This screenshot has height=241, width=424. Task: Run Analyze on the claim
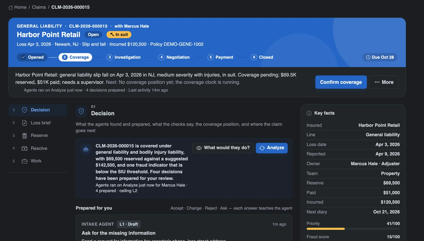click(272, 148)
